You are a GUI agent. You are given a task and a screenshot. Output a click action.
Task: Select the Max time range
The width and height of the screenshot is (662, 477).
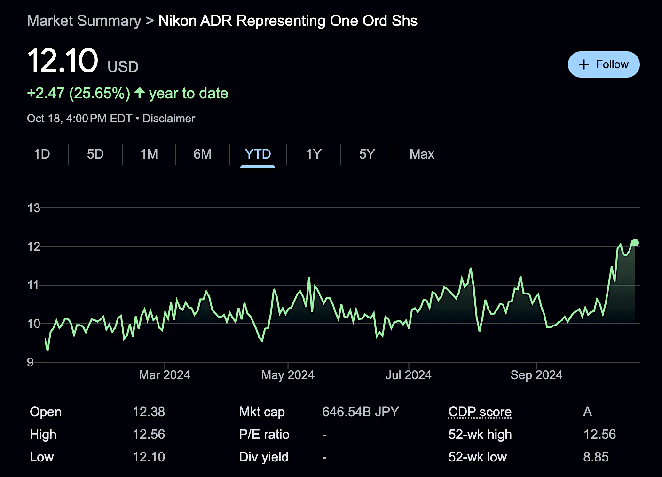coord(422,154)
